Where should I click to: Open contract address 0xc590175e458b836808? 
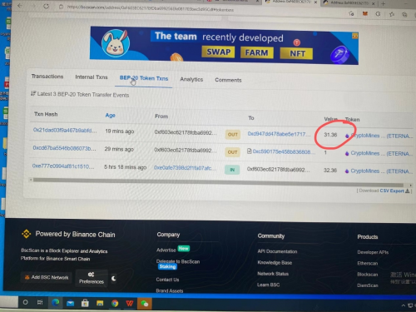pos(284,151)
